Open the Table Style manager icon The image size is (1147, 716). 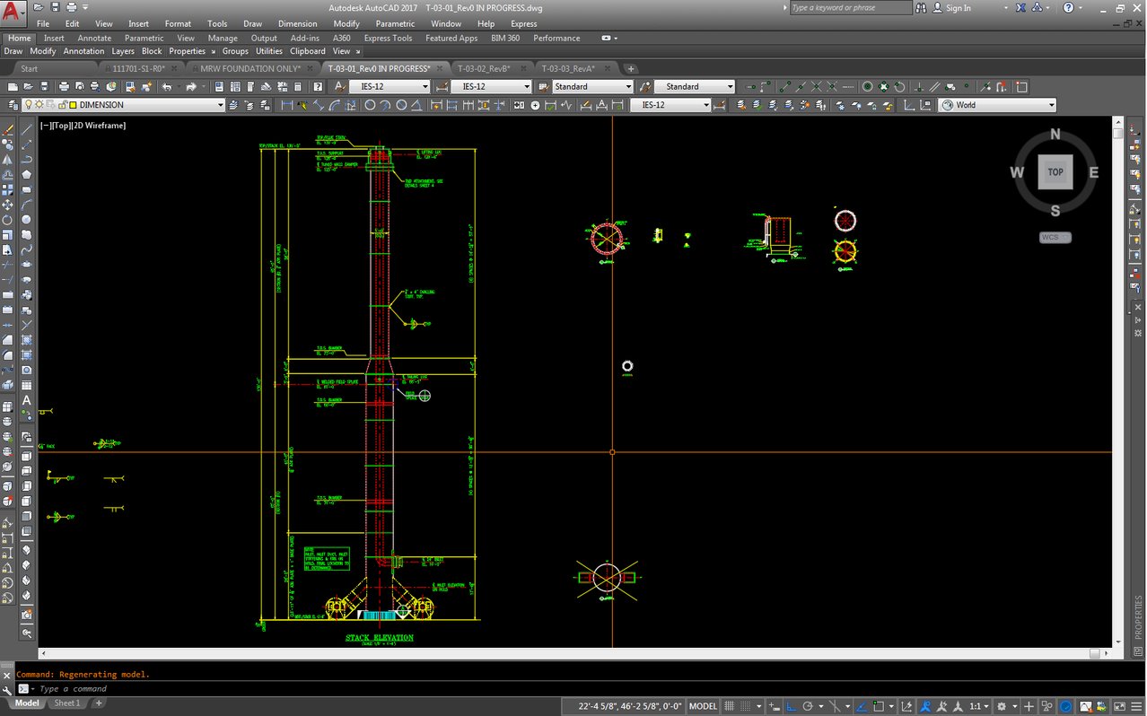[544, 87]
